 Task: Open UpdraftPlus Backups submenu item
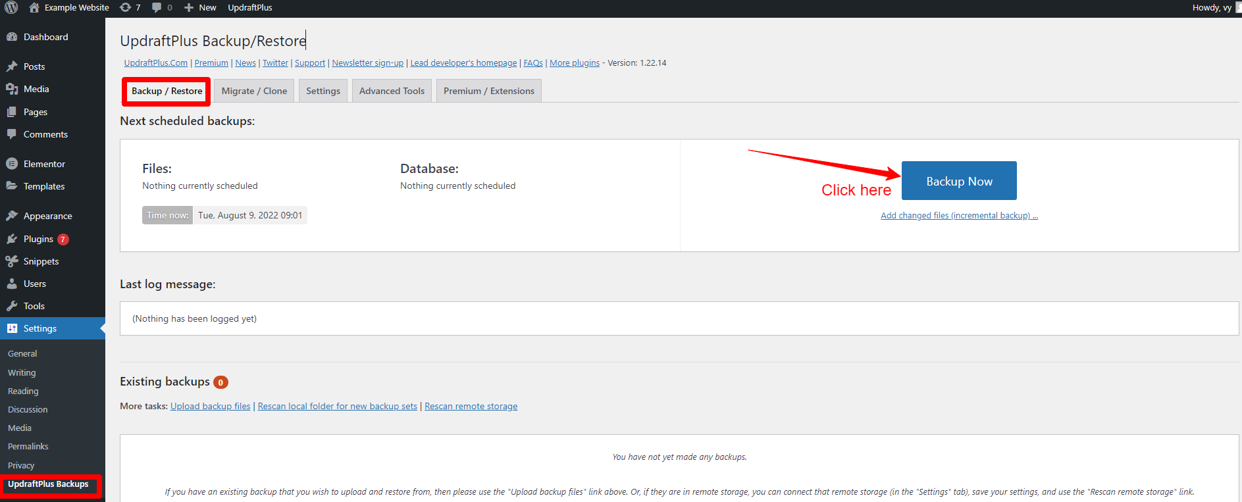click(x=48, y=484)
